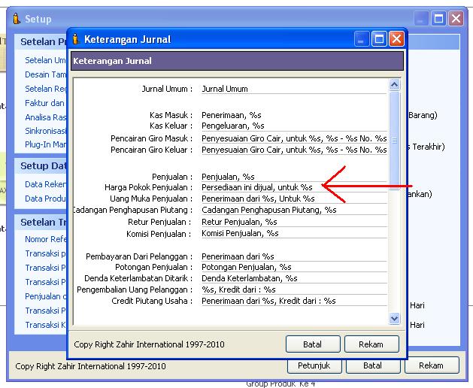Edit the Komisi Penjualan field

point(293,233)
